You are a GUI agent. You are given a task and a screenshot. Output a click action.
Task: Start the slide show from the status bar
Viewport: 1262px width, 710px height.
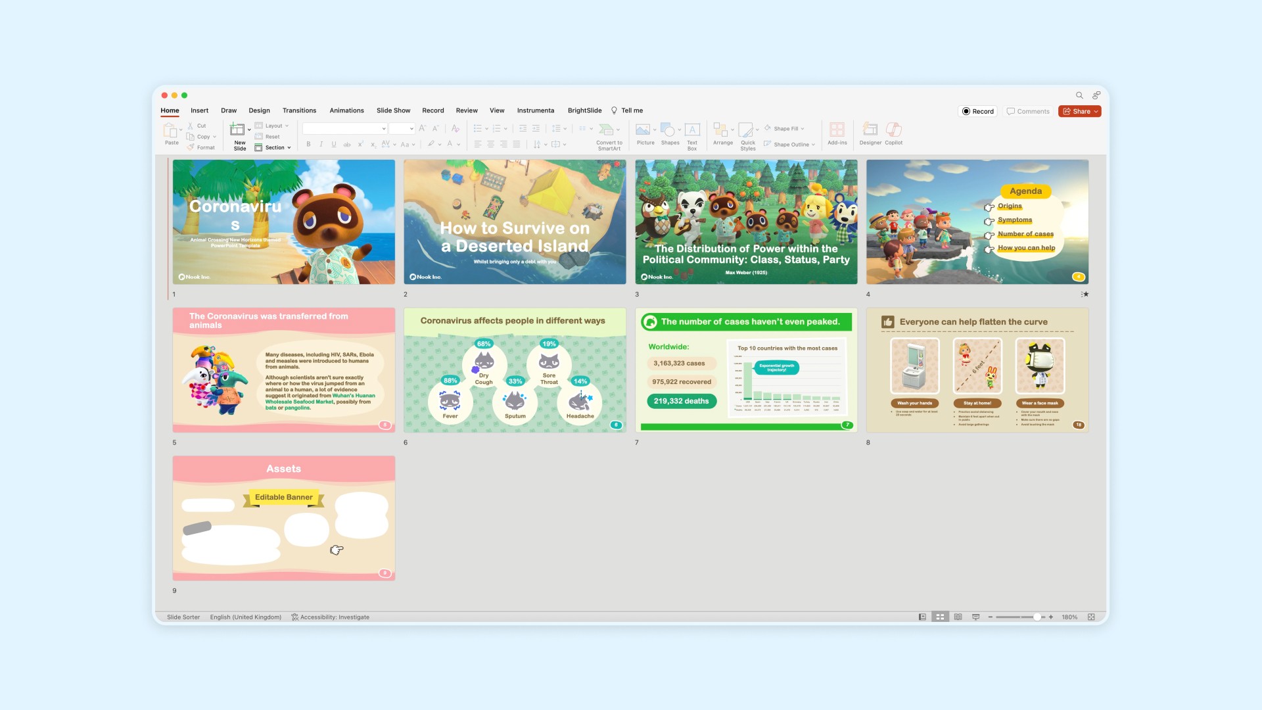coord(975,617)
